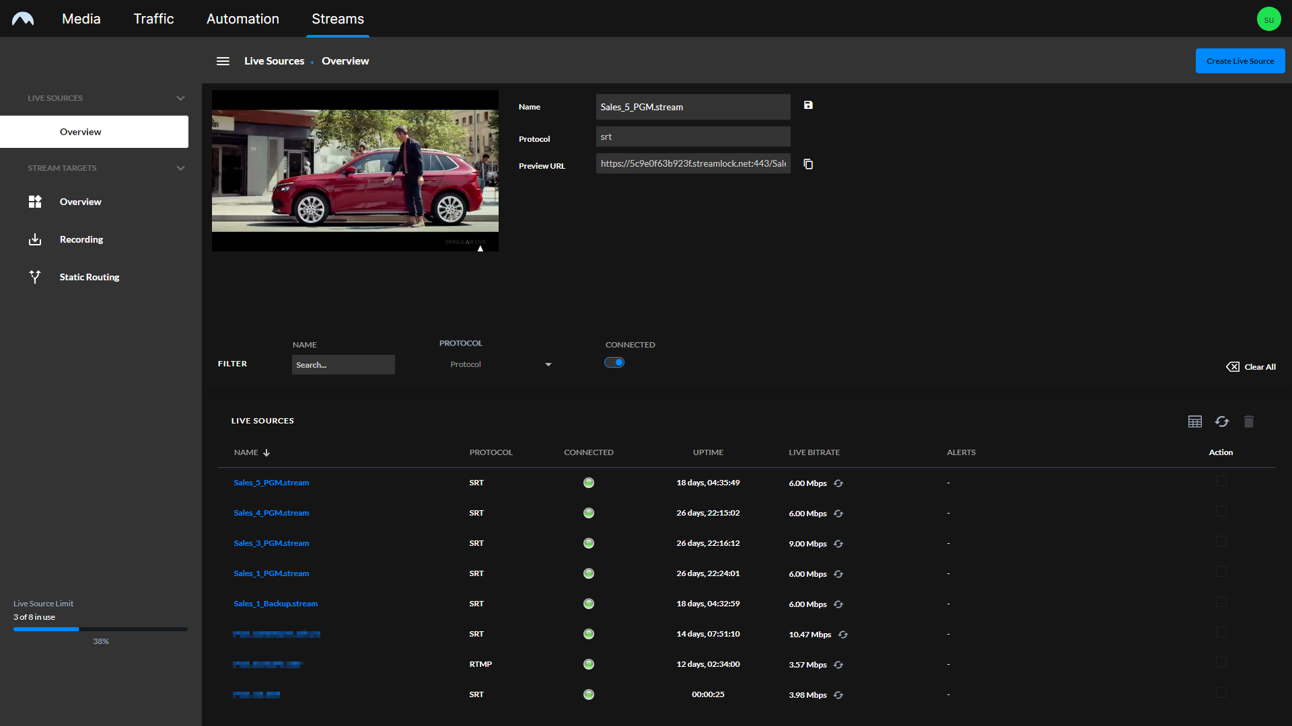Open Sales_1_Backup.stream details

276,604
